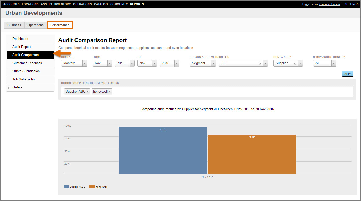Expand the Orders tree item
Image resolution: width=361 pixels, height=201 pixels.
click(9, 87)
